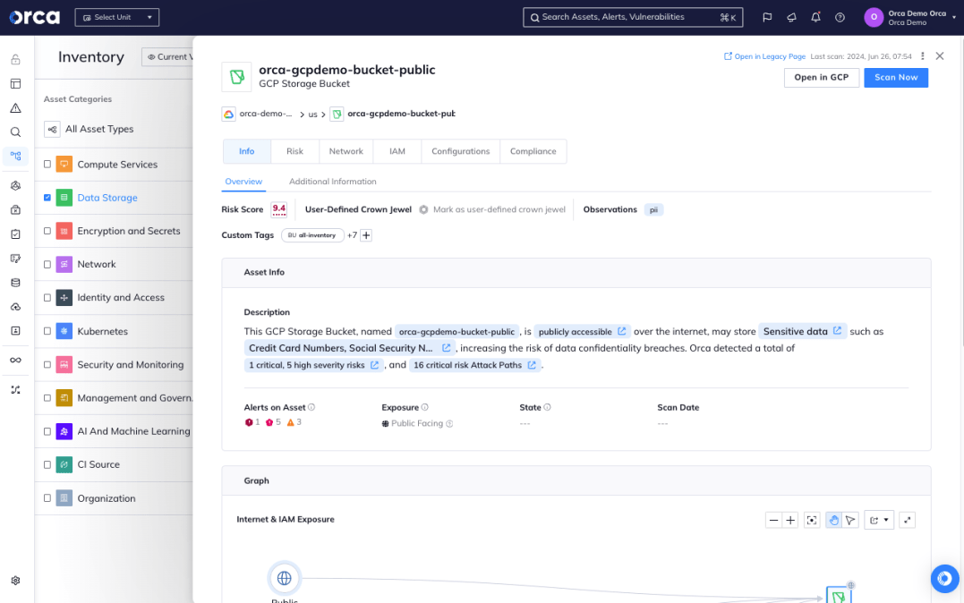This screenshot has height=603, width=964.
Task: Open the inventory tree sidebar icon
Action: point(16,157)
